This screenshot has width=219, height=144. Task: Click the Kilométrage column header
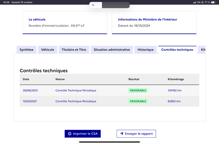coord(176,79)
